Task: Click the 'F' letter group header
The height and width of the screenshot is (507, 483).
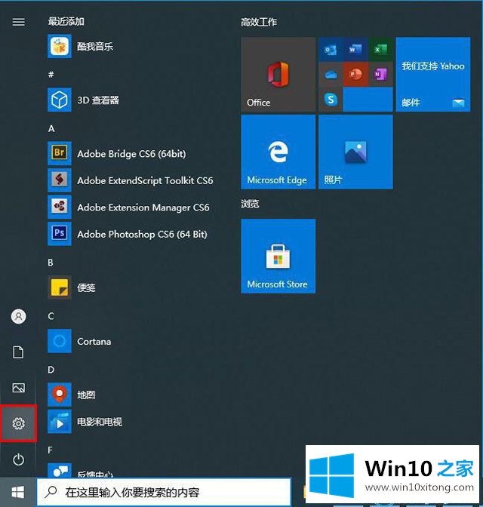Action: coord(50,450)
